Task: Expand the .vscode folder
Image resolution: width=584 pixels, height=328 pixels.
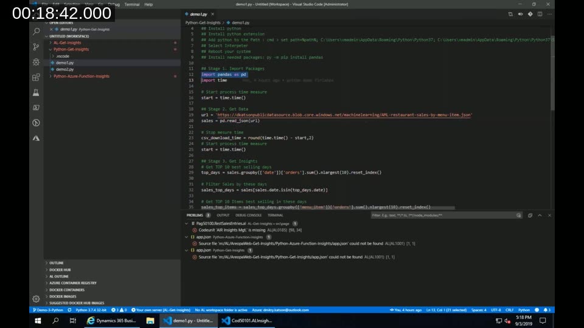Action: [x=62, y=56]
